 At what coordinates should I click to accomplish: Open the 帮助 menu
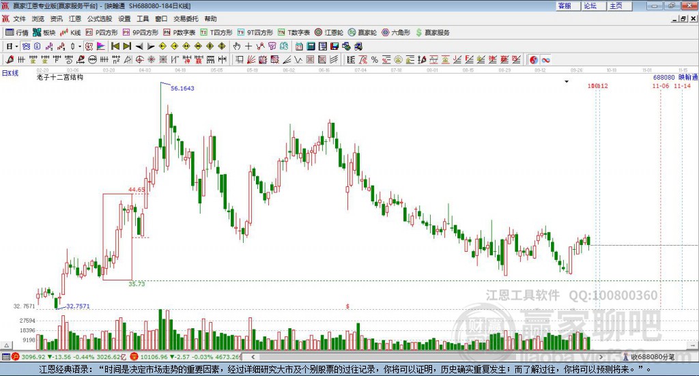point(210,18)
